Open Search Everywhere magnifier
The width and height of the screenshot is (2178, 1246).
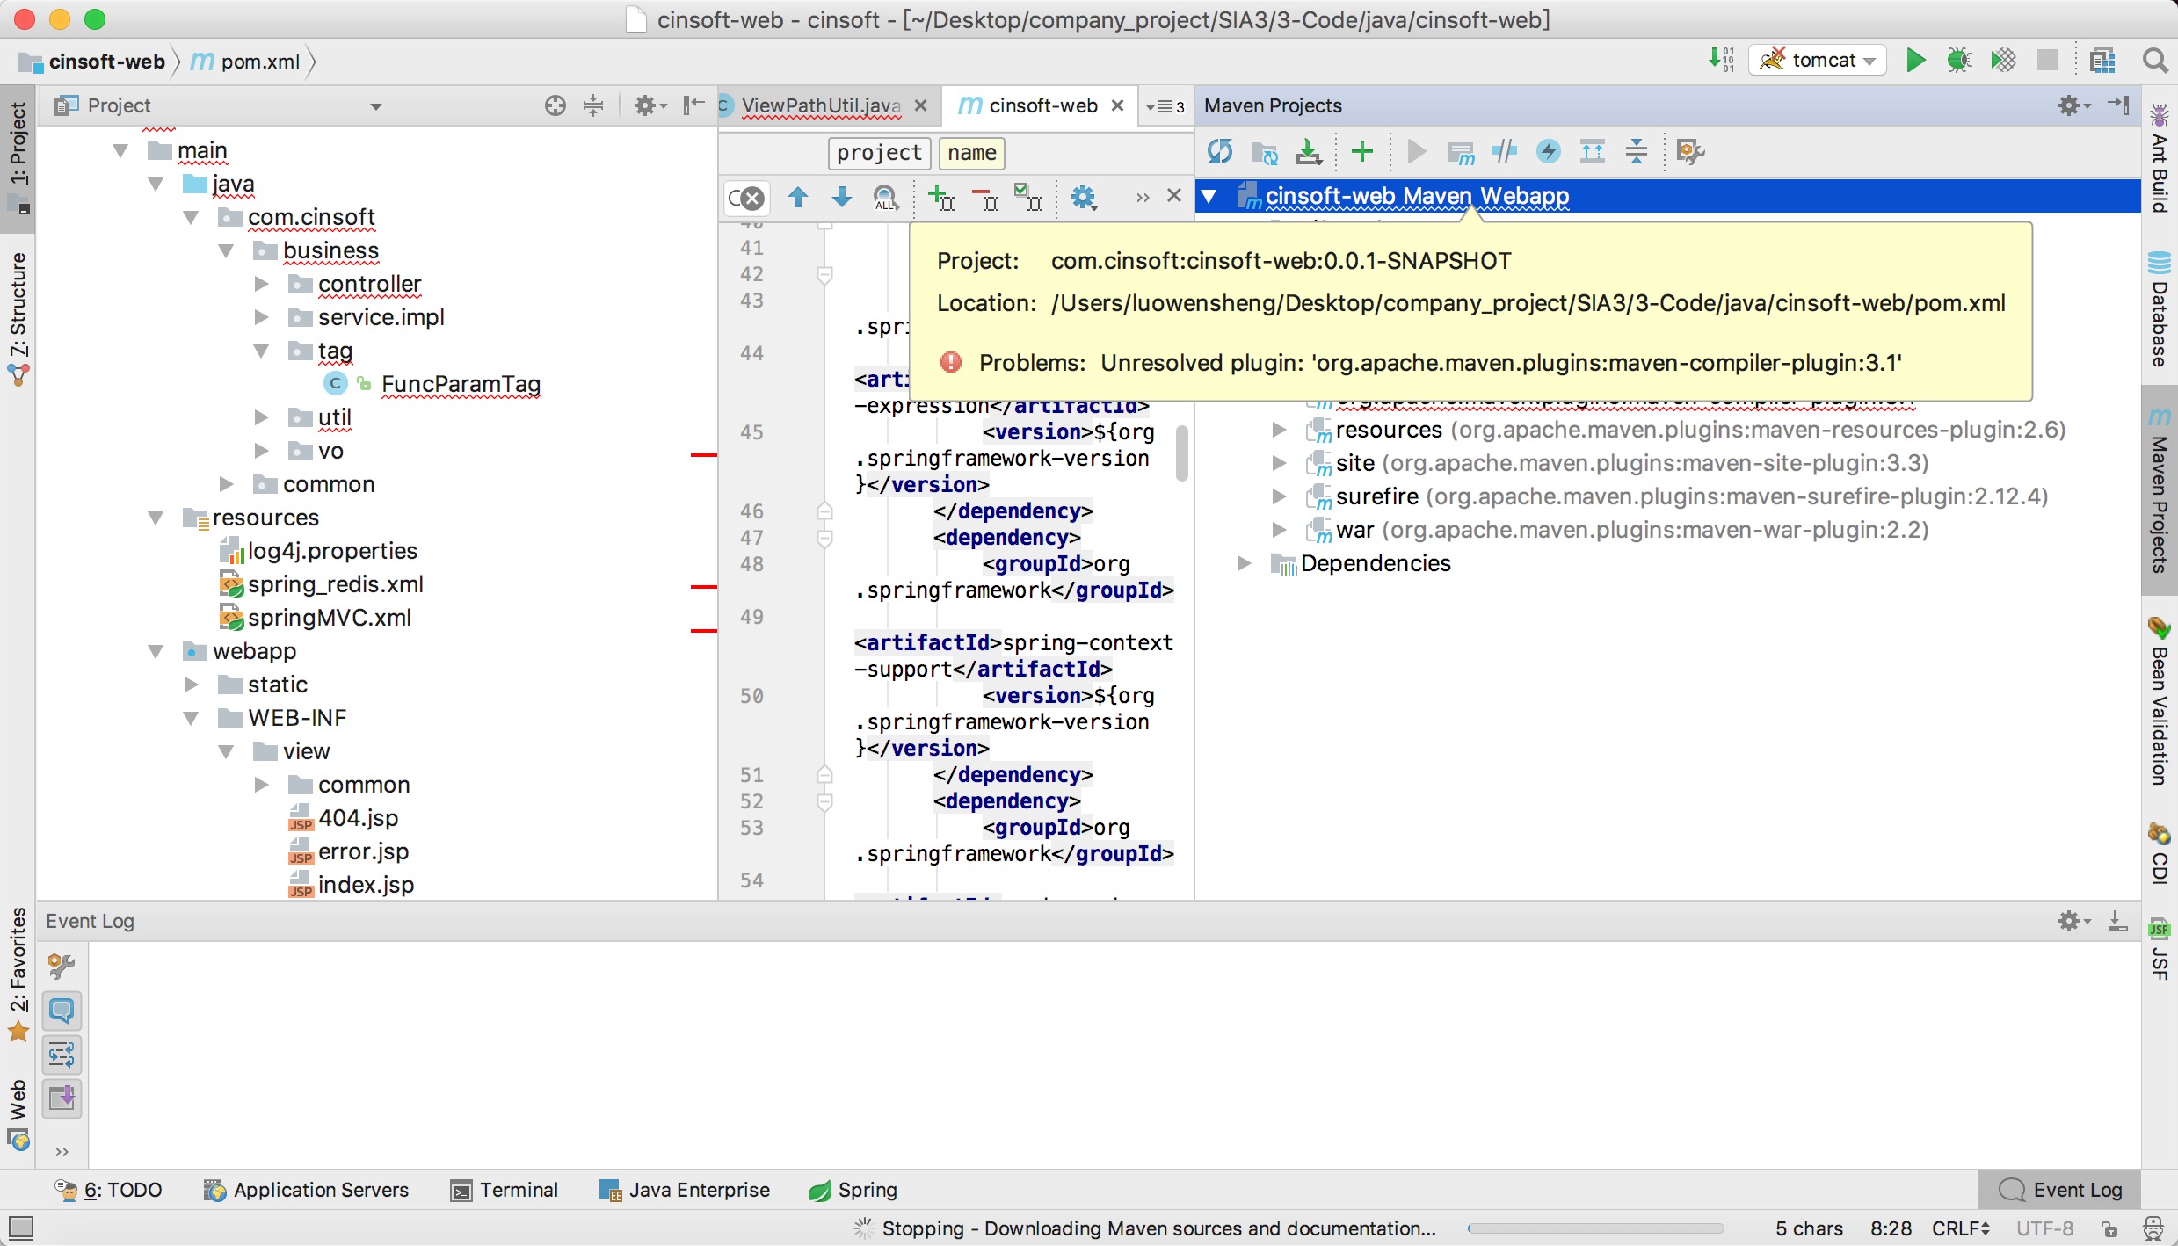tap(2154, 60)
